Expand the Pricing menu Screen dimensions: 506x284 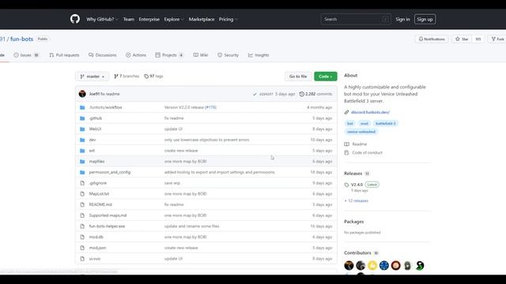(228, 19)
